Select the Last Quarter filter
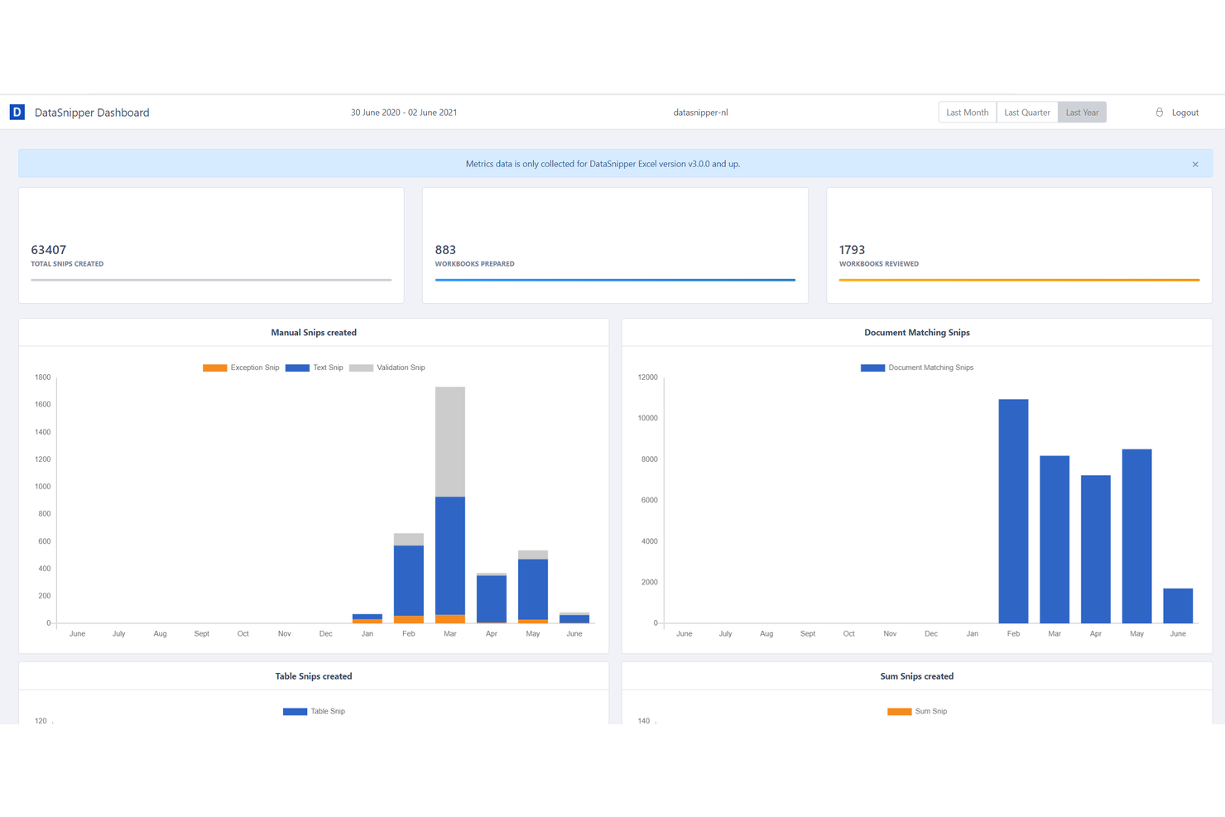Screen dimensions: 1225x817 [x=1027, y=113]
